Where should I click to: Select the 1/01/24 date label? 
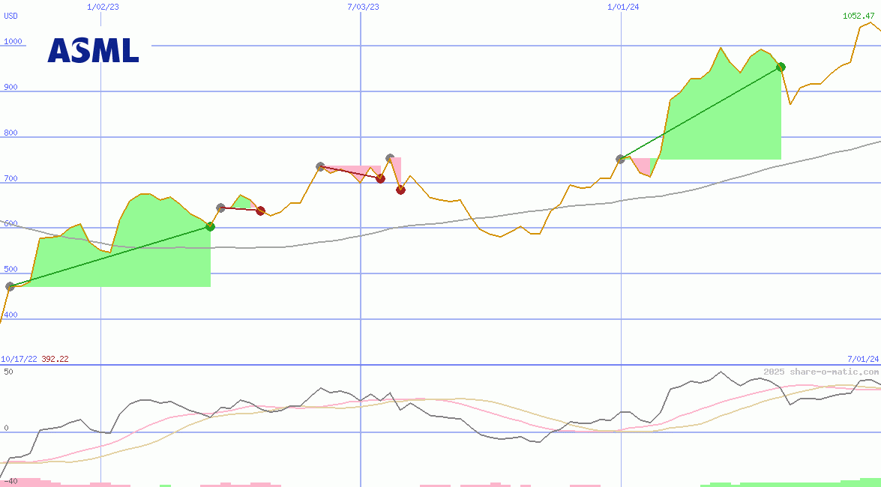623,7
